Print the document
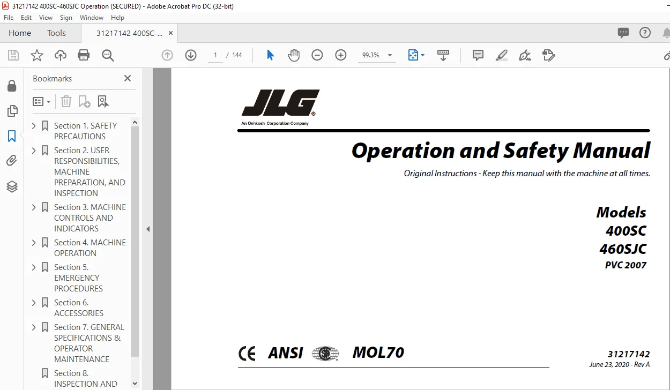This screenshot has width=670, height=390. click(84, 55)
